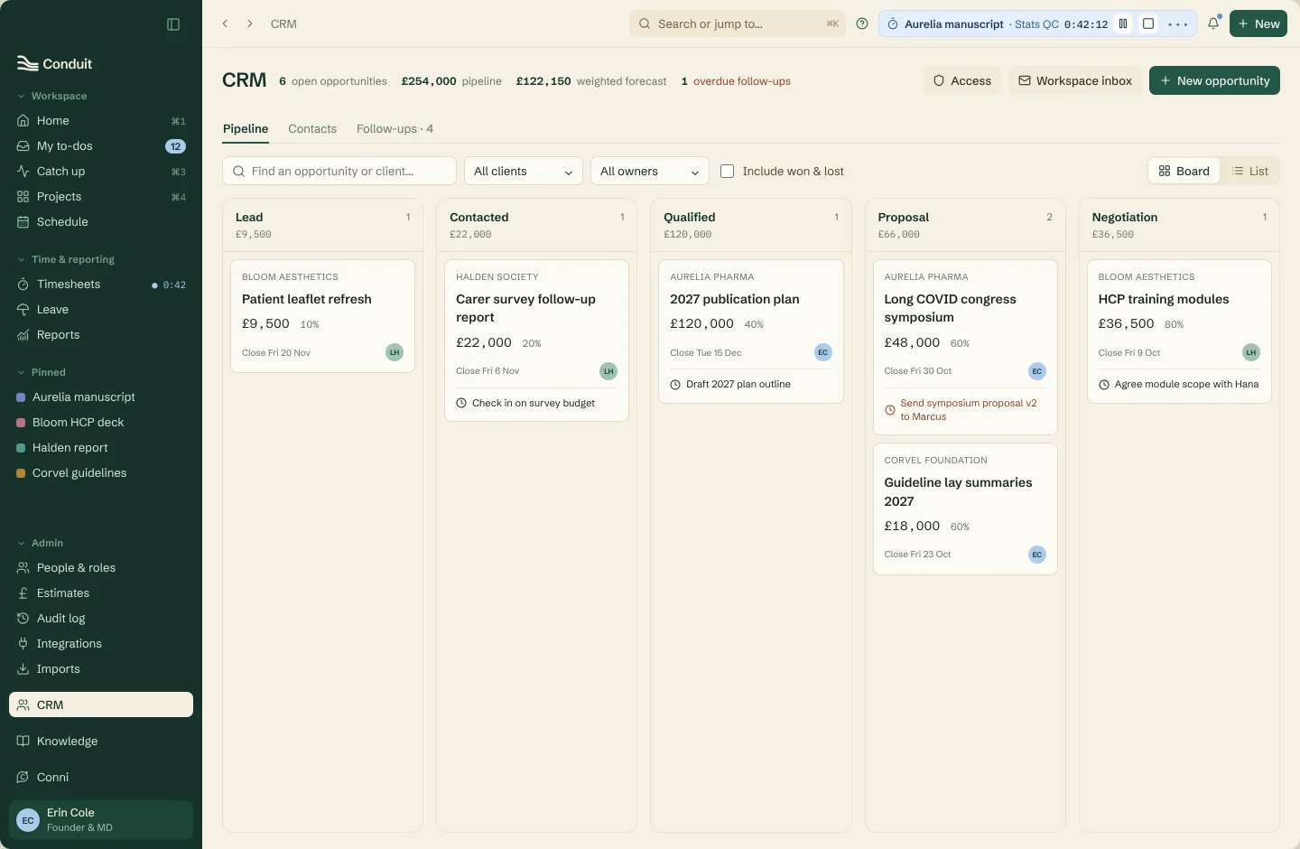Switch to the Contacts tab
The image size is (1300, 849).
click(x=312, y=129)
